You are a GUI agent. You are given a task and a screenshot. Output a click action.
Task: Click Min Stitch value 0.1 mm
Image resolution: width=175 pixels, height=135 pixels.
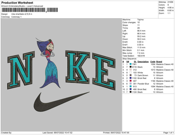pyautogui.click(x=141, y=50)
